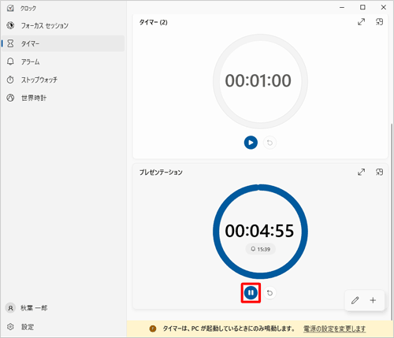Screen dimensions: 394x338
Task: Expand タイマー (2) to full view
Action: [x=362, y=22]
